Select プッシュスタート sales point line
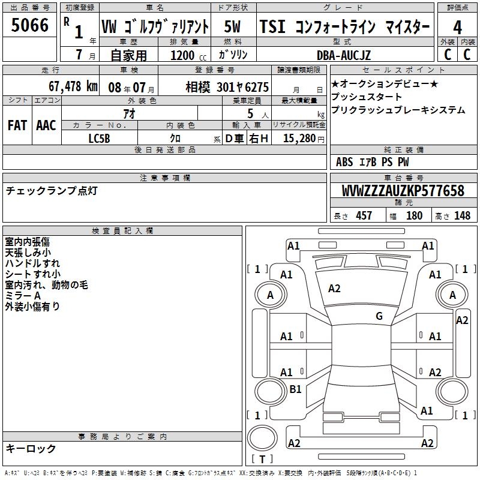The width and height of the screenshot is (480, 480). [366, 97]
